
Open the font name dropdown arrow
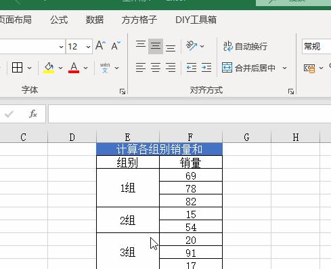pos(61,47)
